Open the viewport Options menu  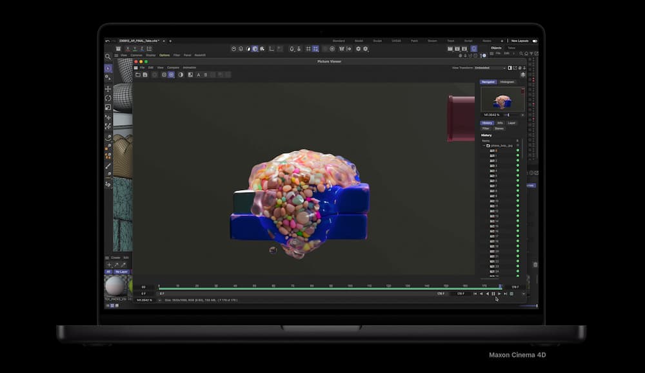coord(164,55)
